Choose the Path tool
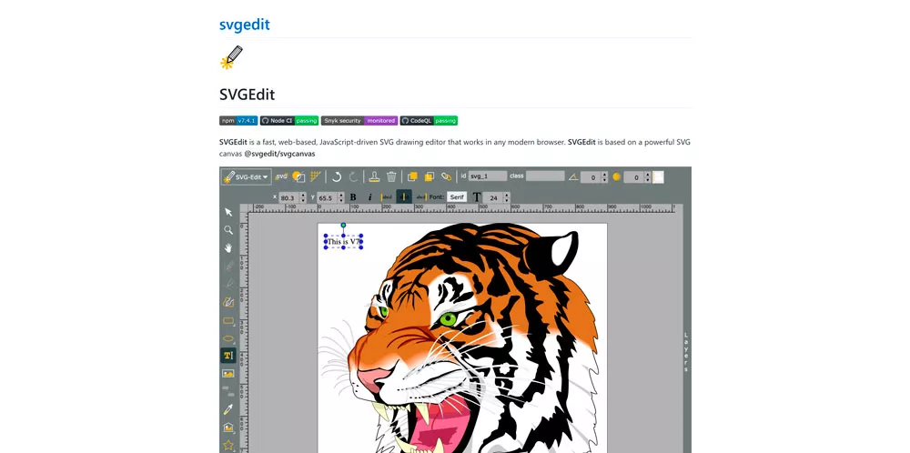This screenshot has width=910, height=453. pyautogui.click(x=228, y=302)
